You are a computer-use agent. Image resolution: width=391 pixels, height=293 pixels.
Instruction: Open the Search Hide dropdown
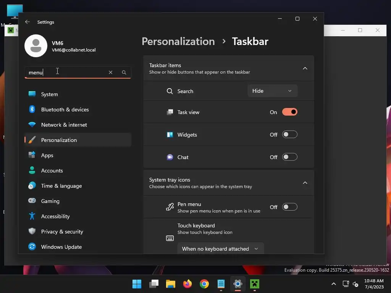[273, 91]
